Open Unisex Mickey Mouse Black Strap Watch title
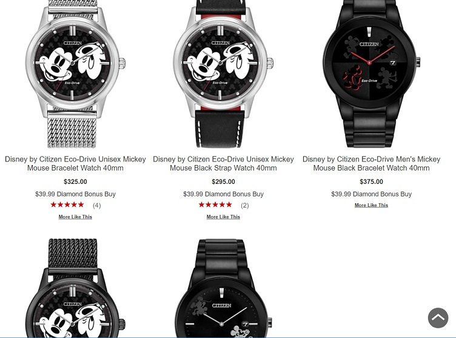456x338 pixels. click(223, 164)
